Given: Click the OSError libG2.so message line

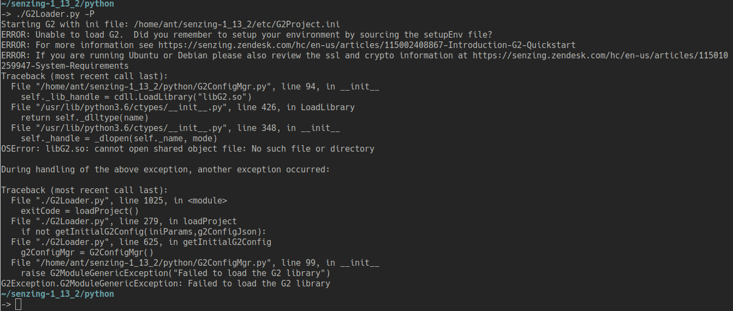Looking at the screenshot, I should (x=187, y=149).
